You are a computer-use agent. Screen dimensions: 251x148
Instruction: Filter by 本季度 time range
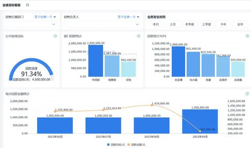pyautogui.click(x=189, y=24)
